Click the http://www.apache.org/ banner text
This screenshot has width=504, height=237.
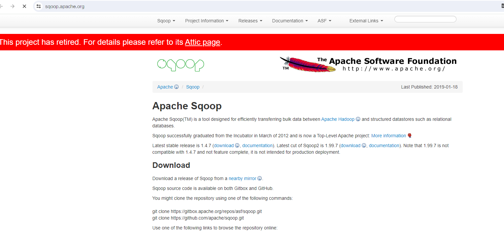tap(394, 69)
